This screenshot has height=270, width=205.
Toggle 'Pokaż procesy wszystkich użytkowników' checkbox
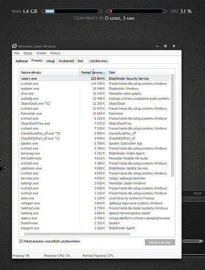[21, 241]
